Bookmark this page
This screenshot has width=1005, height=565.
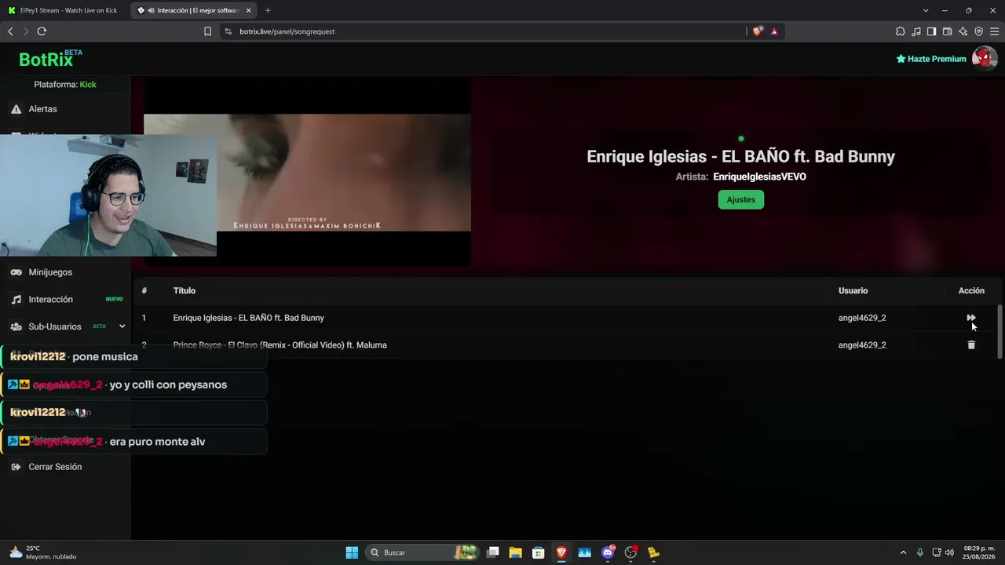[x=207, y=31]
